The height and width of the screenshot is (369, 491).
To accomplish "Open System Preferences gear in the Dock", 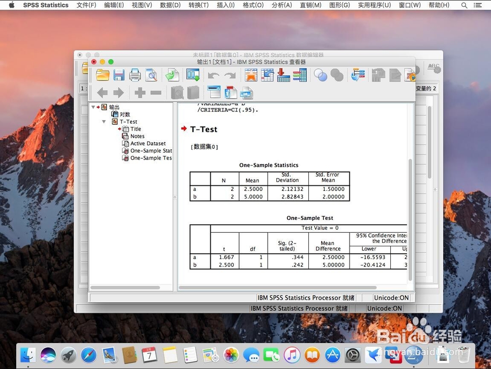I will (x=353, y=356).
